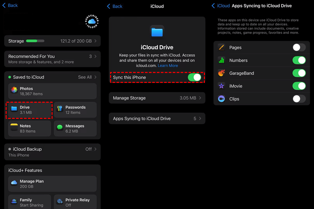Disable Sync this iPhone switch
Screen dimensions: 314x209
pos(194,77)
